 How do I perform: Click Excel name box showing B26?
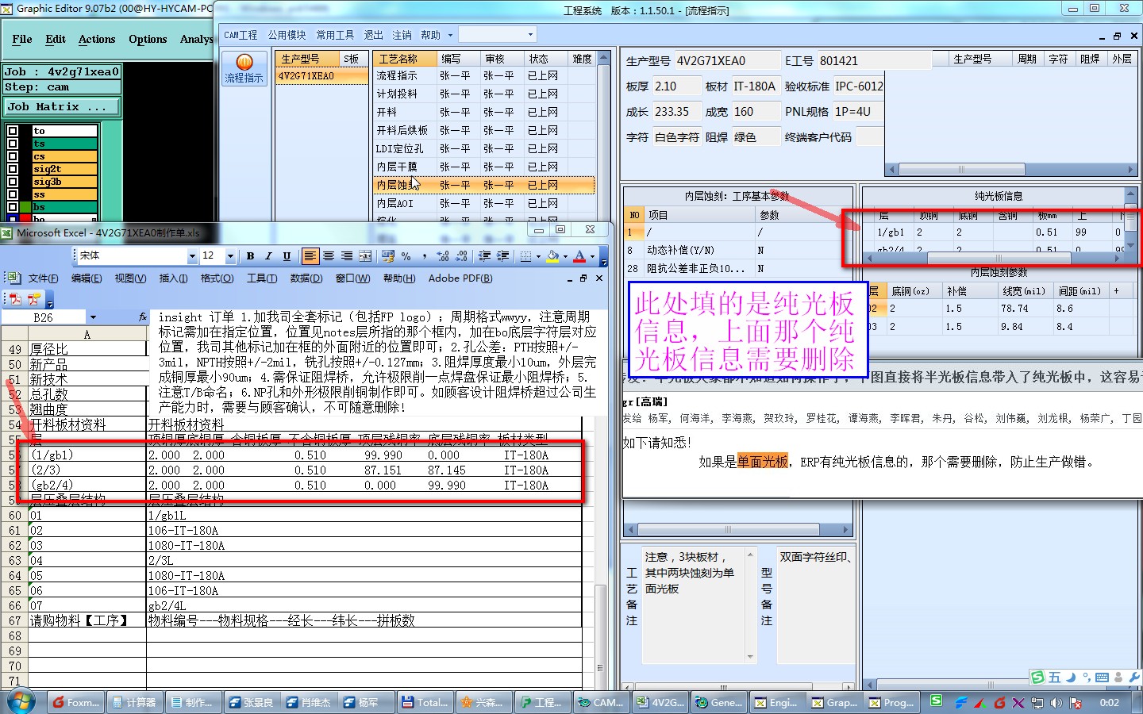(x=44, y=317)
